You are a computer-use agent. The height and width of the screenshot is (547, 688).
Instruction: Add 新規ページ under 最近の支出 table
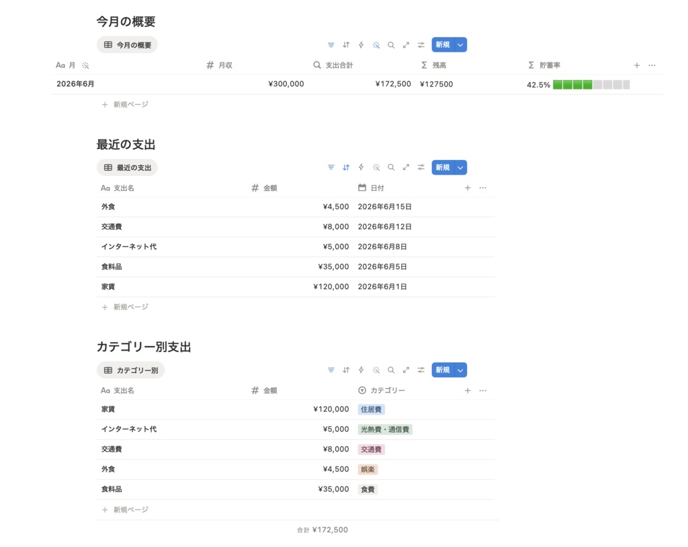point(125,307)
